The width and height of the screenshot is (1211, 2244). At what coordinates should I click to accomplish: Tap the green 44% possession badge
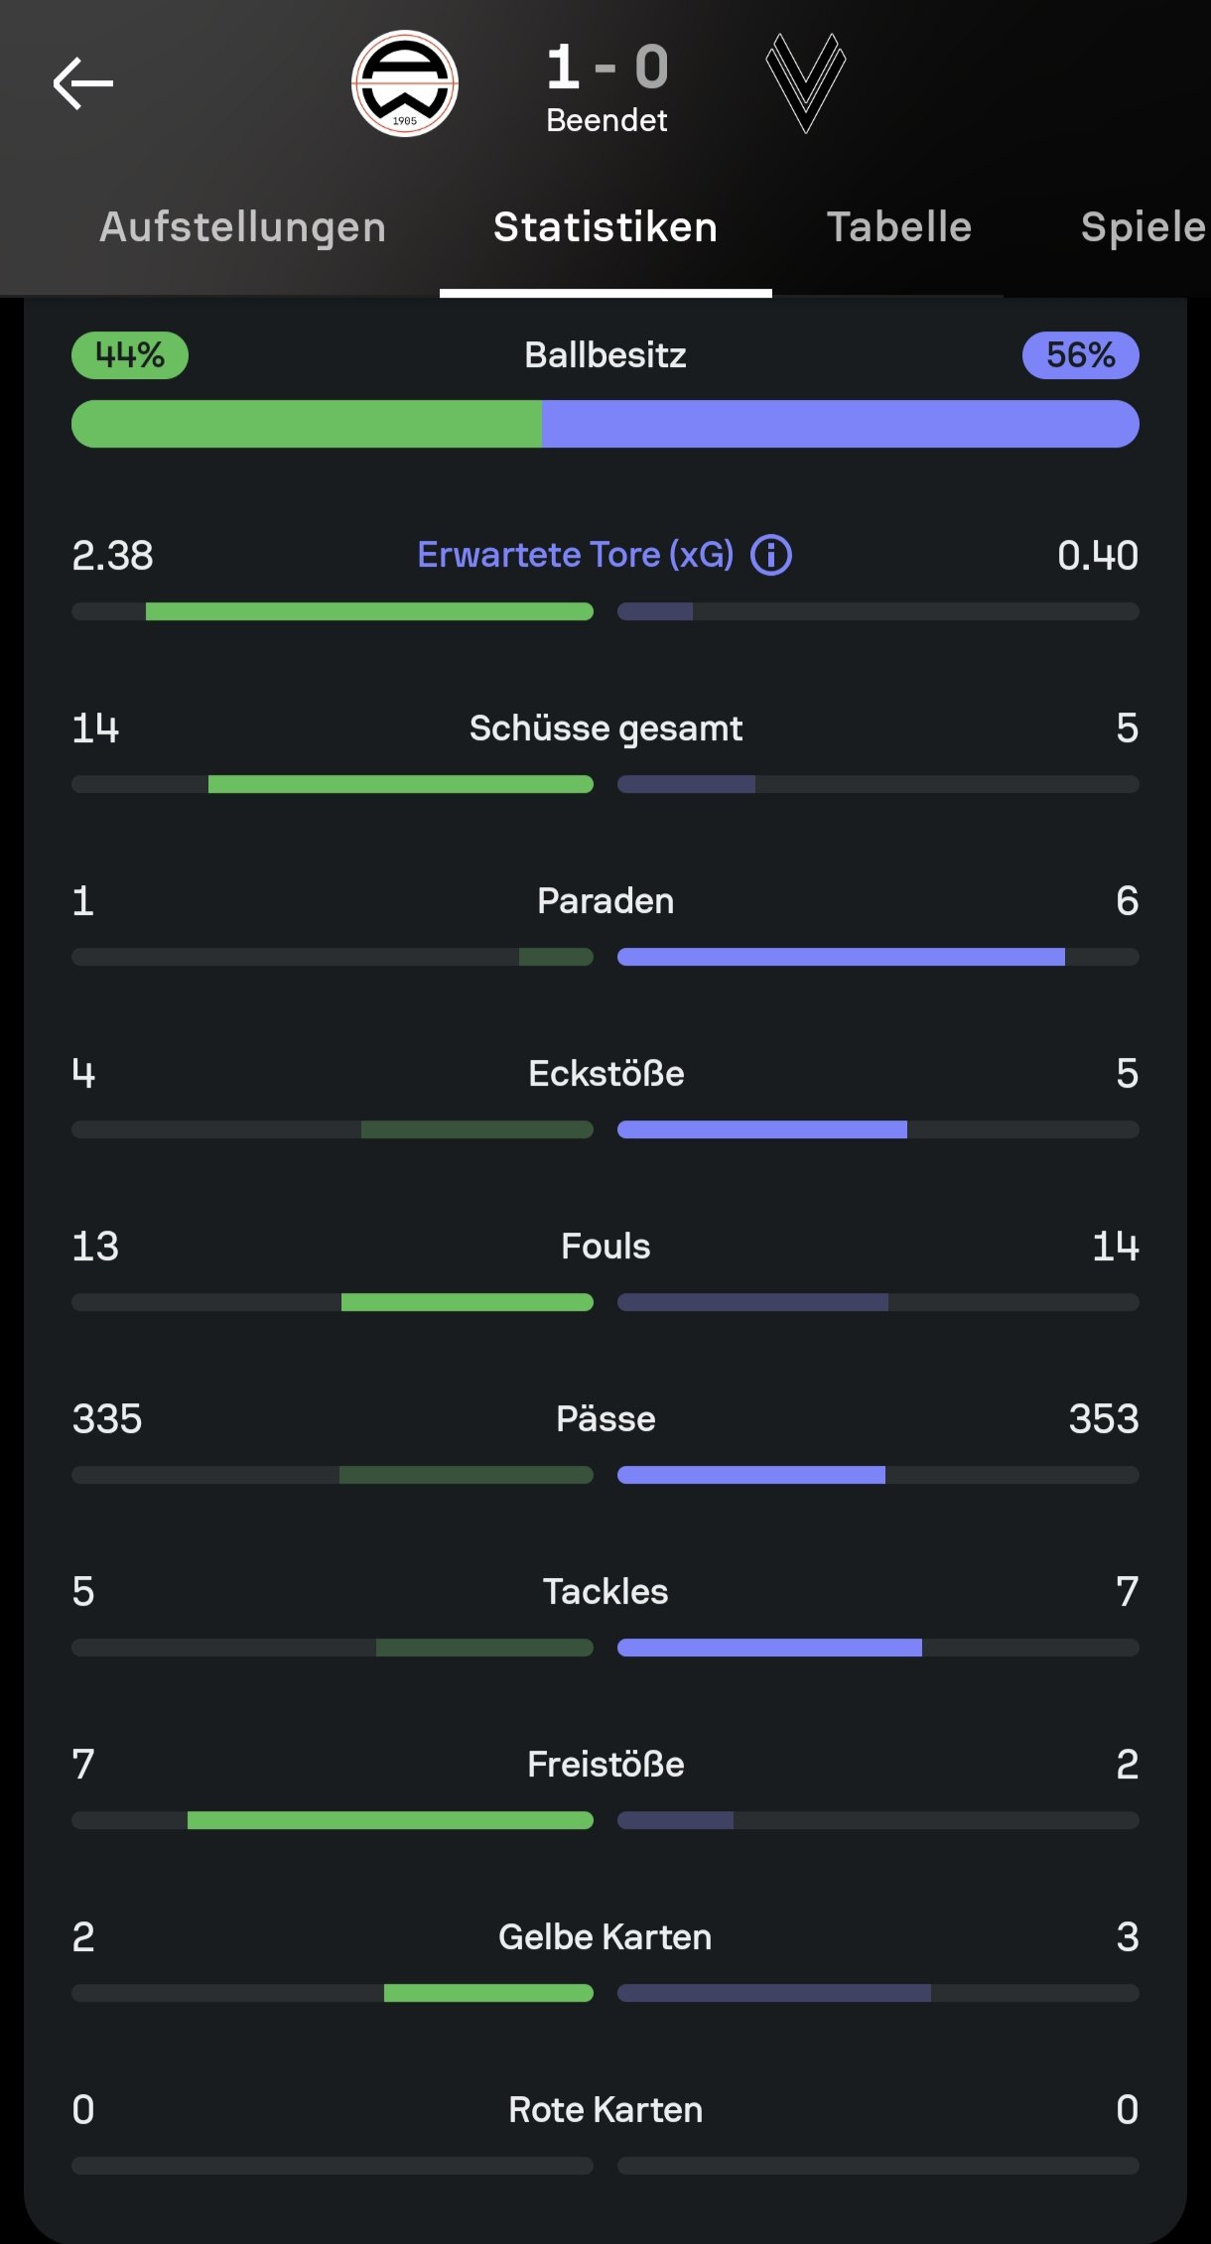point(130,355)
